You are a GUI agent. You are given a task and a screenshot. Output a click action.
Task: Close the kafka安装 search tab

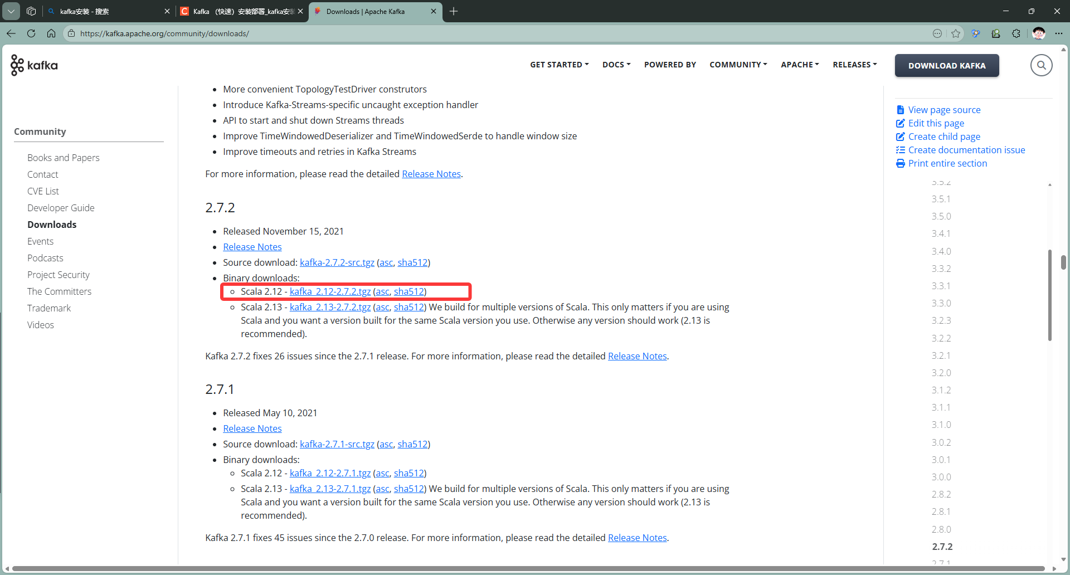(167, 11)
